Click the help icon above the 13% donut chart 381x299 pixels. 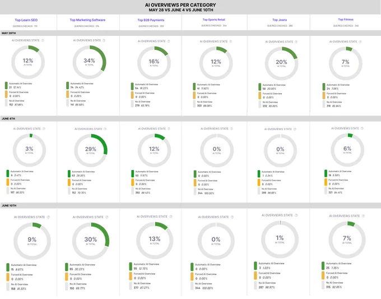tap(171, 217)
